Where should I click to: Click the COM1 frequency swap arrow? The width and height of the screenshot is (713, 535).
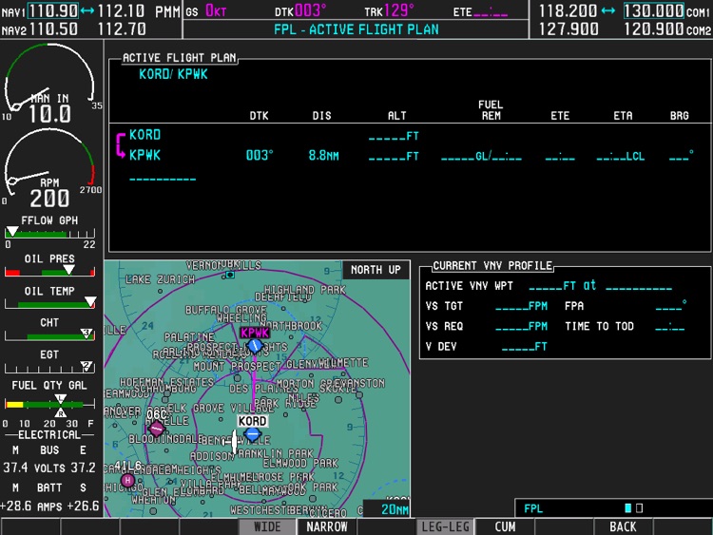[608, 10]
